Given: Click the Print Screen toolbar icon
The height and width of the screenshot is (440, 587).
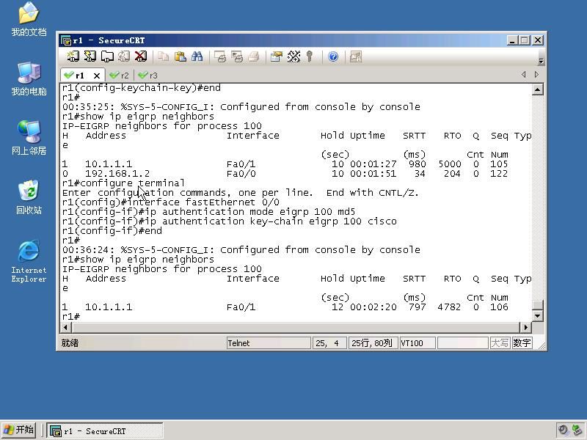Looking at the screenshot, I should [220, 56].
